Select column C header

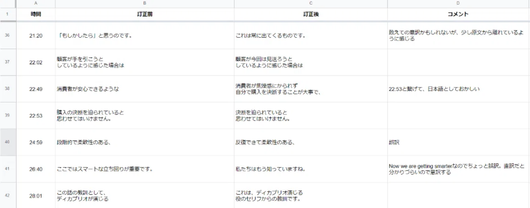click(311, 4)
